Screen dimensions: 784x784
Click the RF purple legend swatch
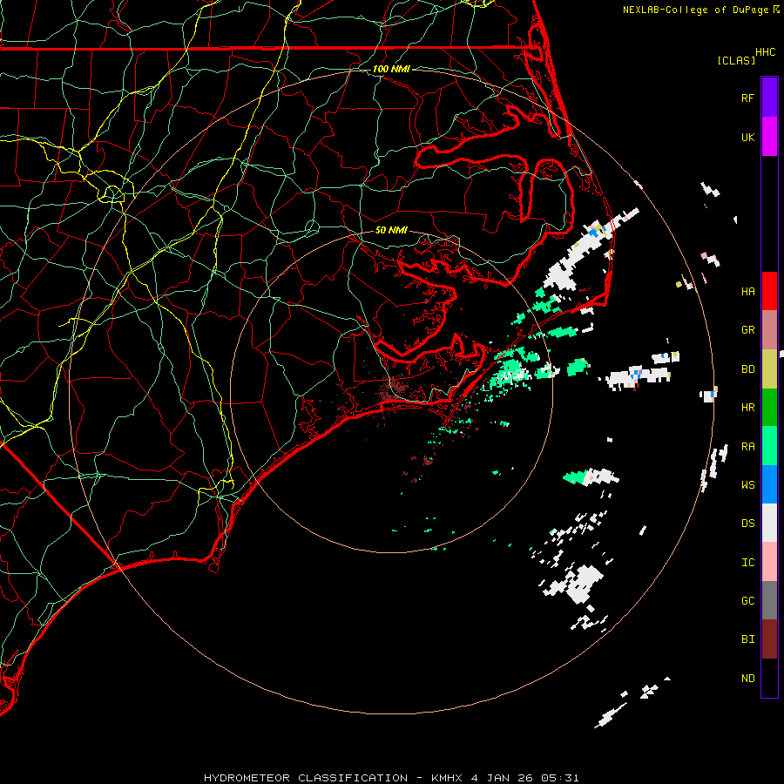769,98
